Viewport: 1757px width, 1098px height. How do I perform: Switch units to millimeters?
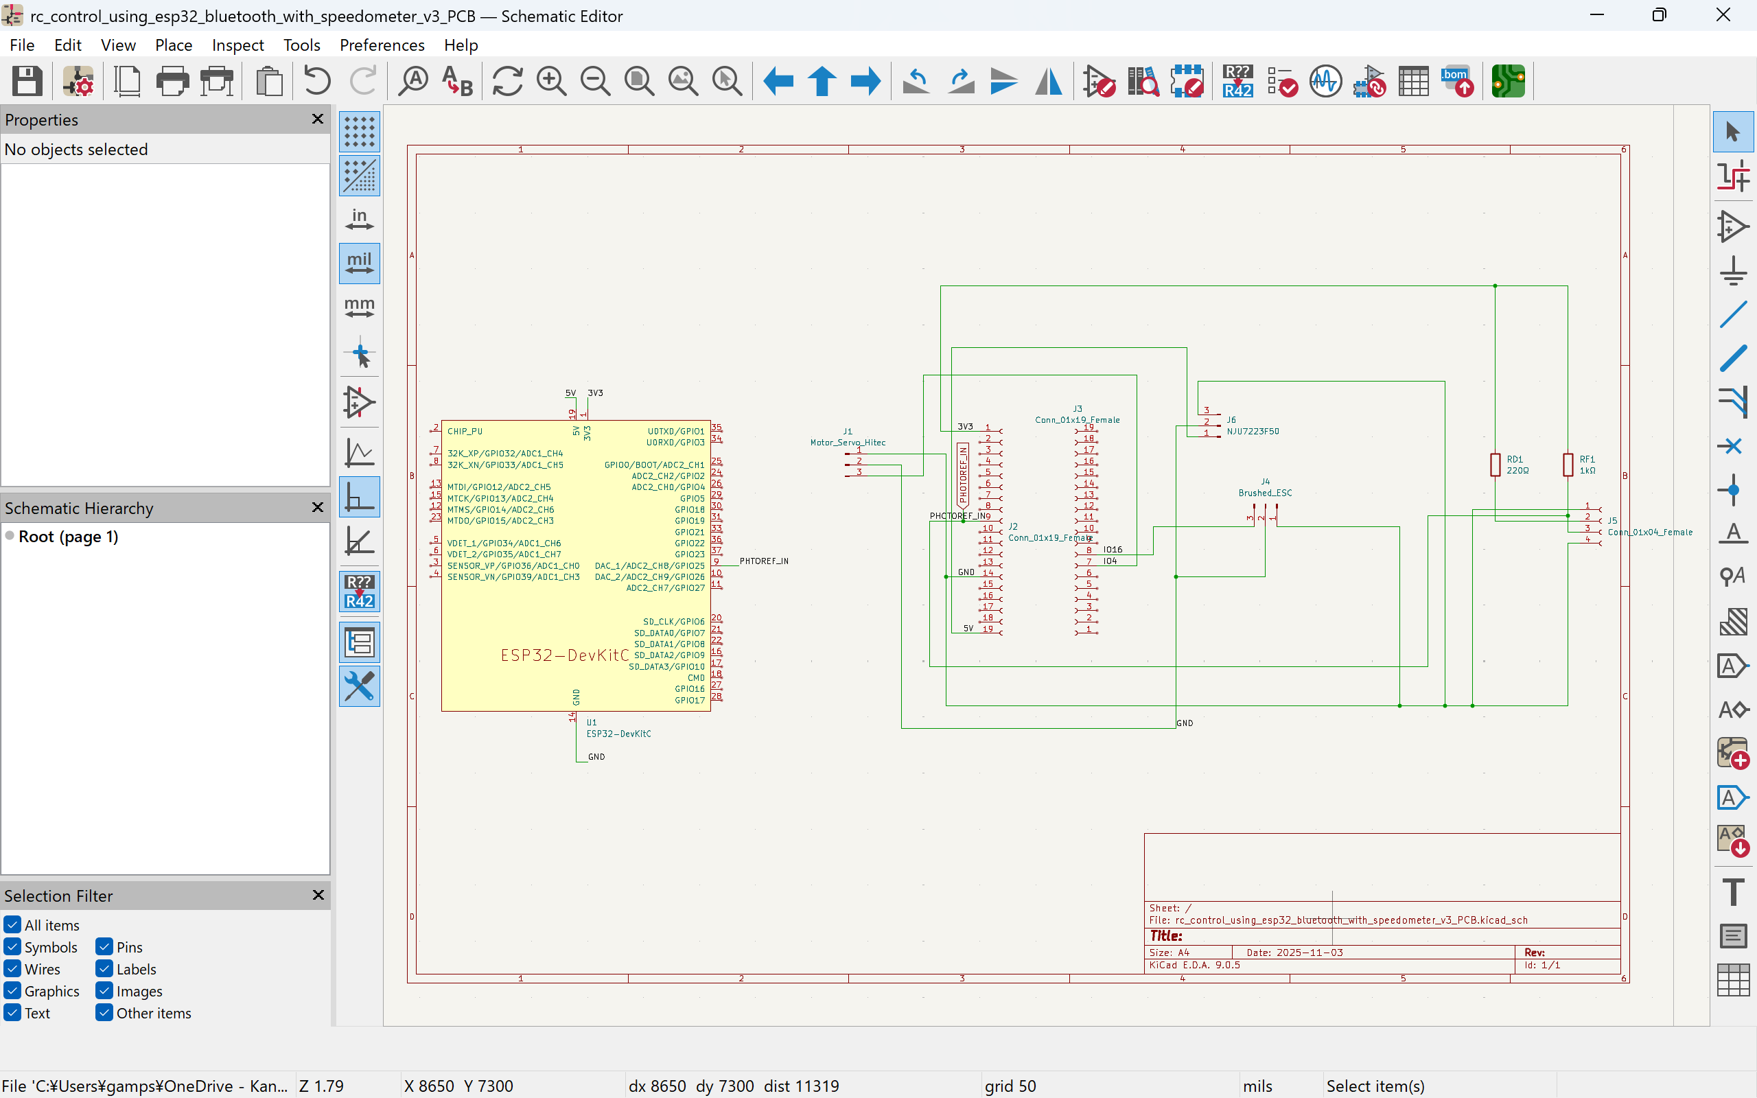point(360,307)
